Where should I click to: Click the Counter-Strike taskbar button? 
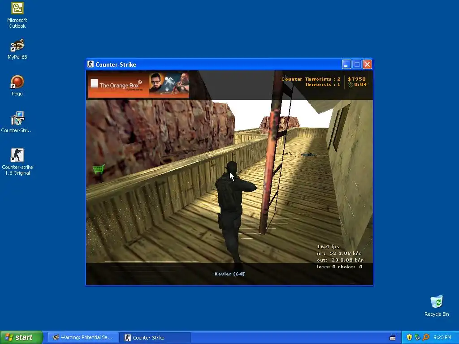[x=155, y=337]
